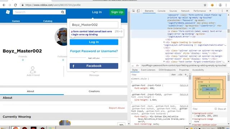The width and height of the screenshot is (230, 129).
Task: Toggle DevTools device toolbar icon
Action: pyautogui.click(x=138, y=11)
